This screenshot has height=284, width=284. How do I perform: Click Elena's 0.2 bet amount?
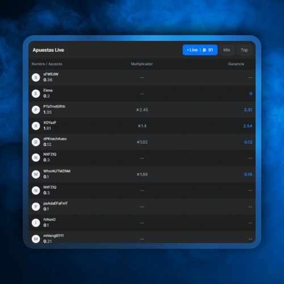[x=47, y=96]
